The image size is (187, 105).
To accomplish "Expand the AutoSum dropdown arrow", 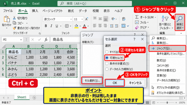I will click(155, 17).
